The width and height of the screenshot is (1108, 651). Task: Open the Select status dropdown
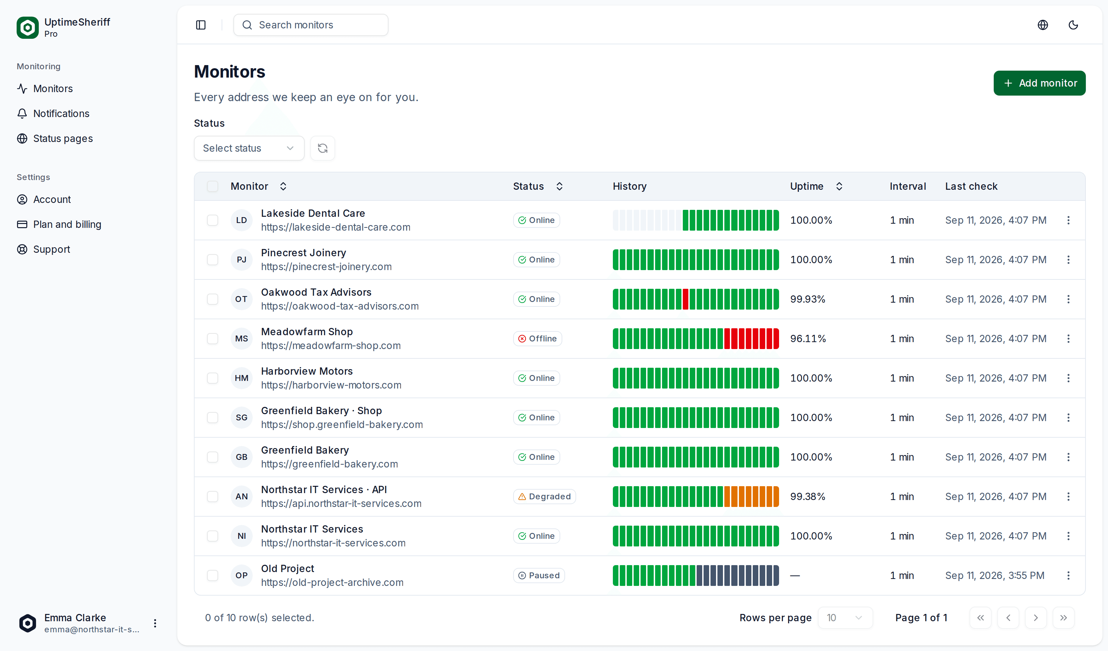tap(249, 148)
